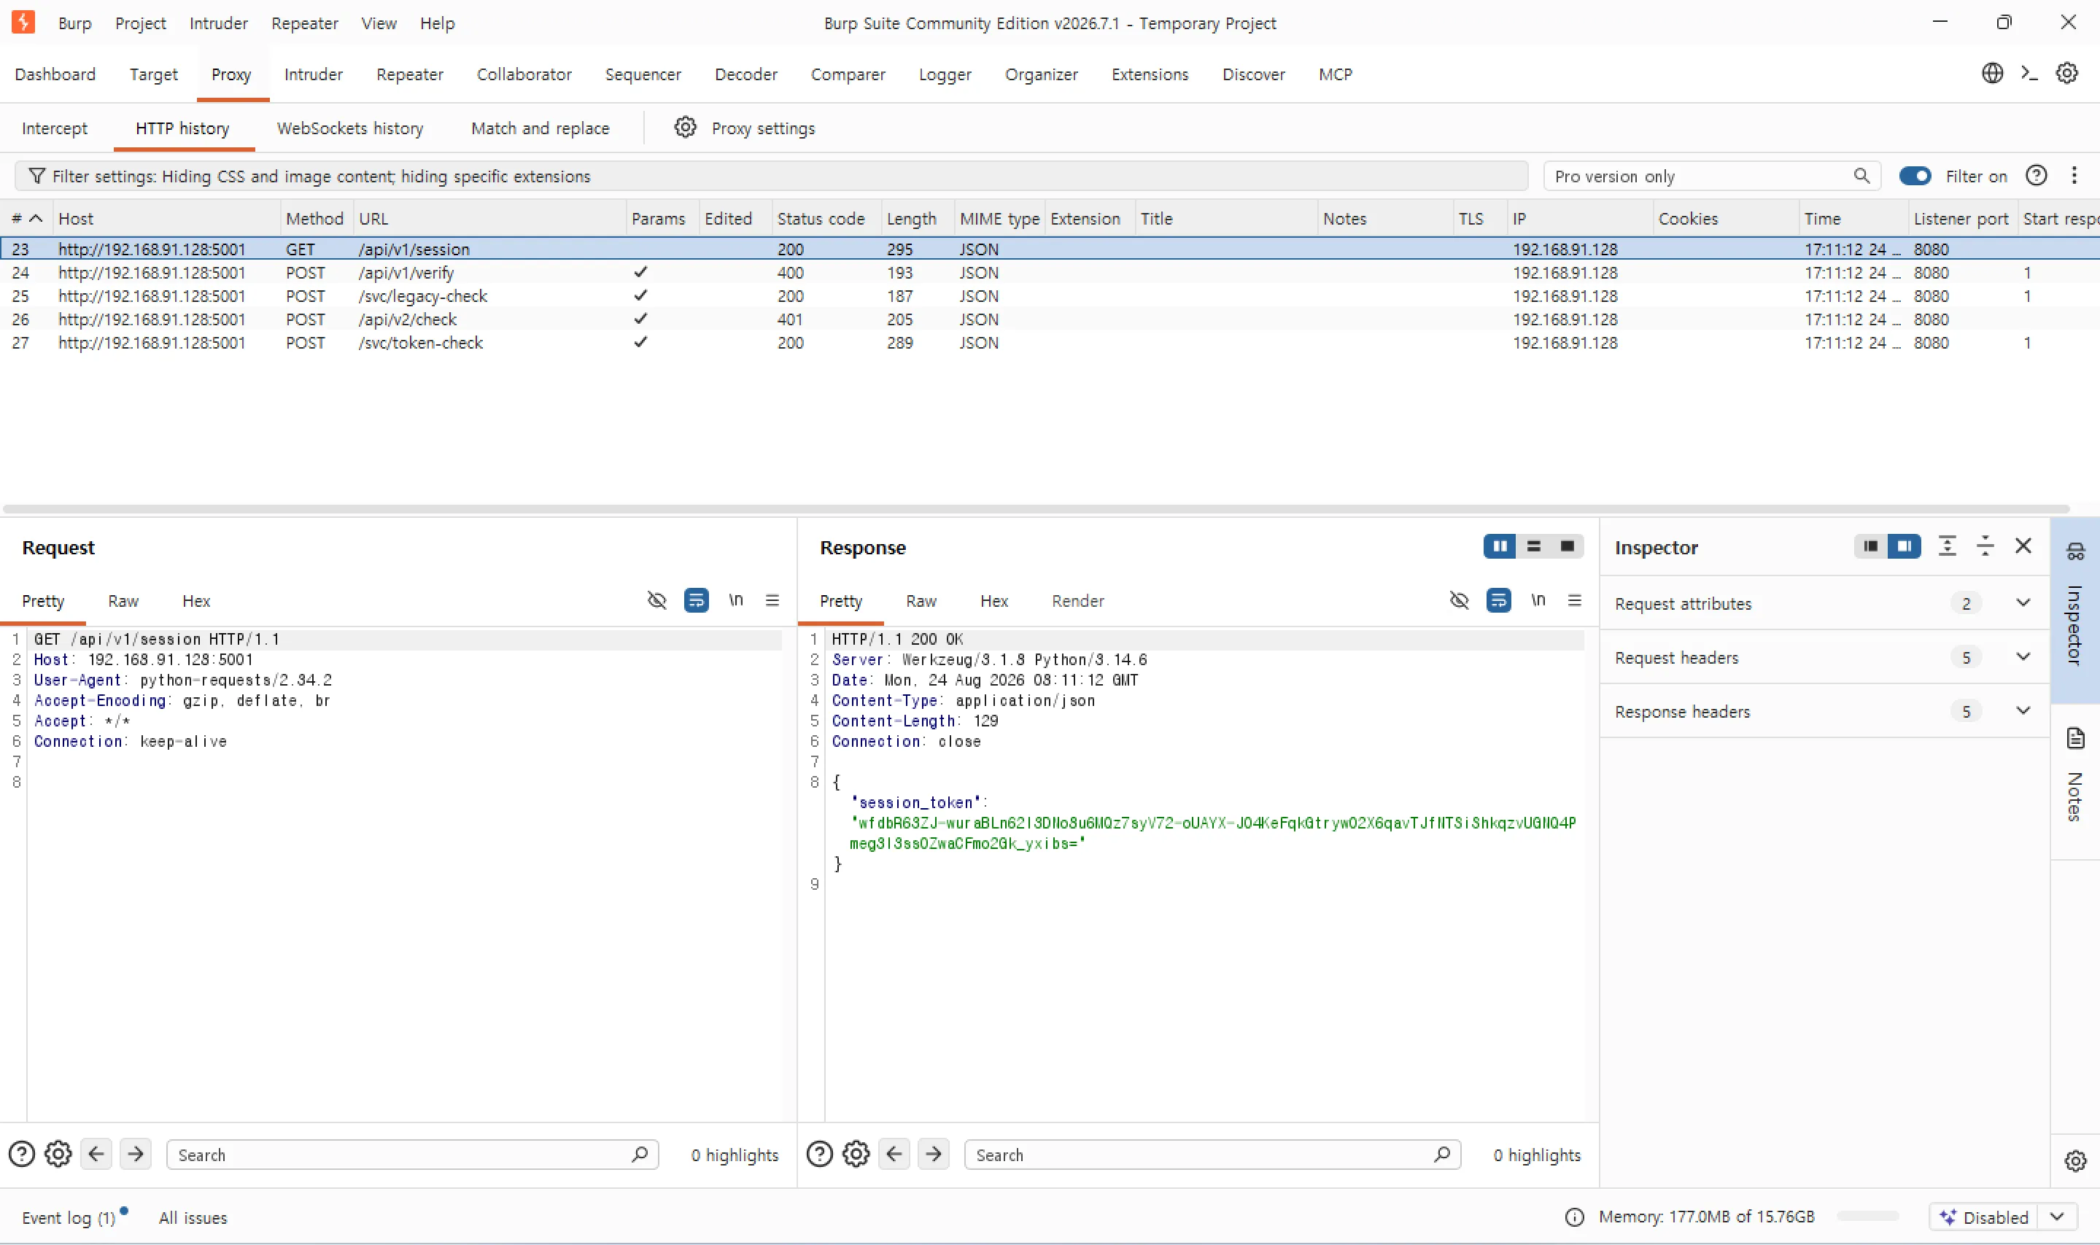Click the filter funnel icon
Viewport: 2100px width, 1245px height.
pos(36,175)
